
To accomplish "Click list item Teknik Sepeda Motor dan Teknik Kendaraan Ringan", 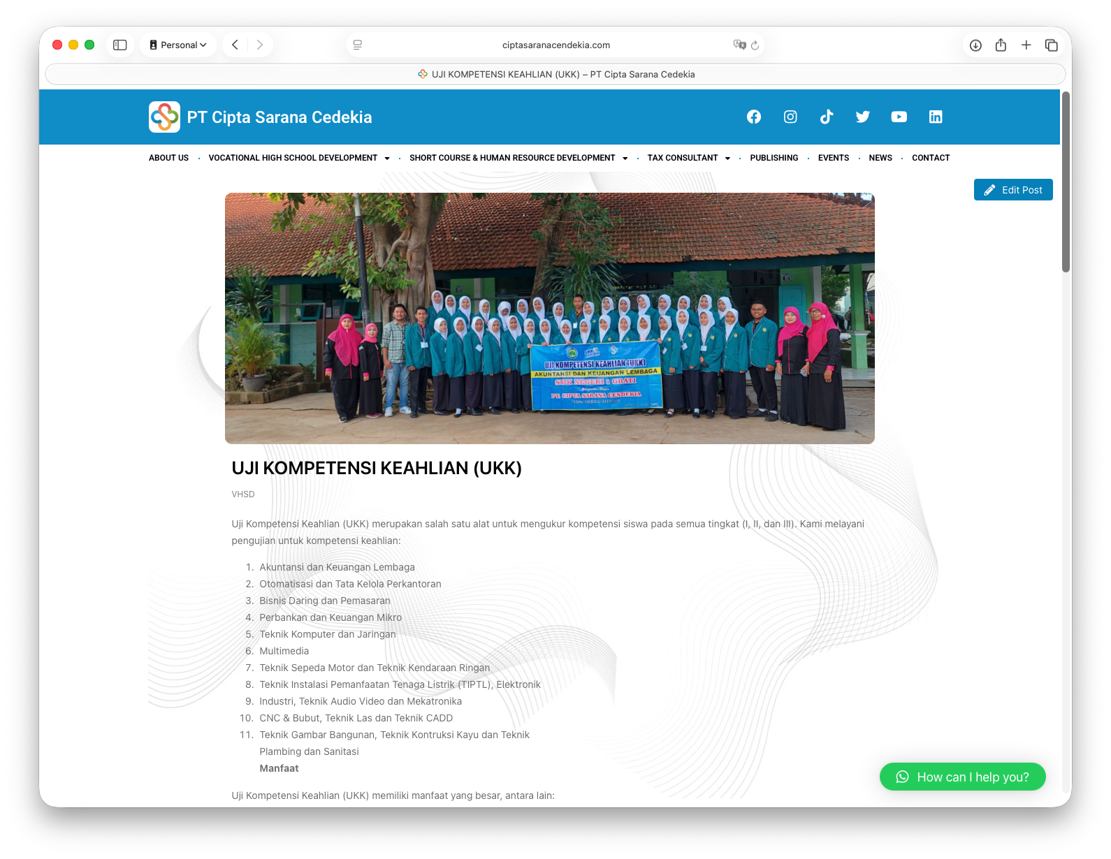I will (x=375, y=668).
